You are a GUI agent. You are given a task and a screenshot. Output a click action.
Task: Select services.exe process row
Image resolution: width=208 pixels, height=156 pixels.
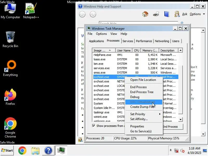pyautogui.click(x=135, y=68)
